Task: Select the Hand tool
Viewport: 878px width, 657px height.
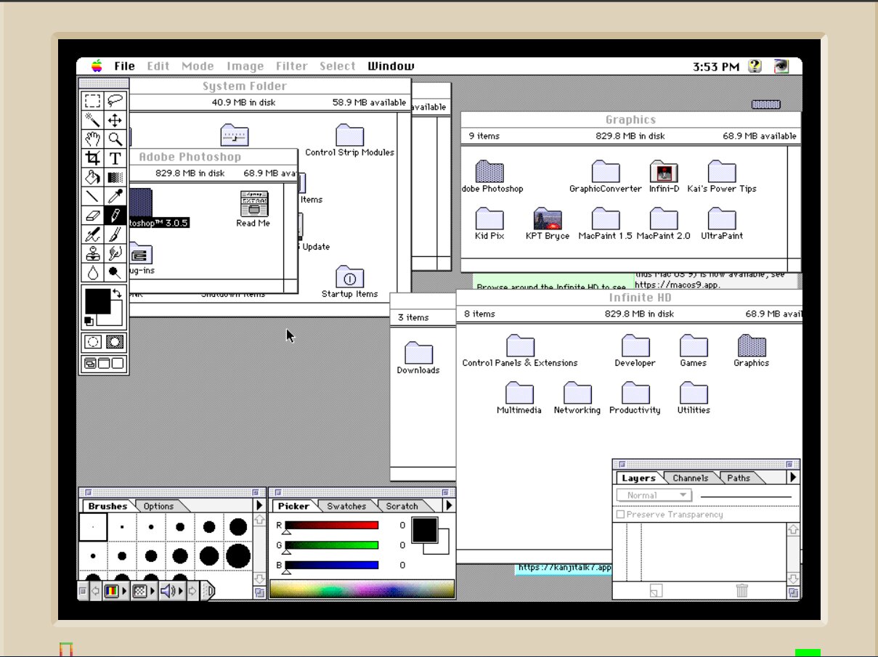Action: (x=92, y=139)
